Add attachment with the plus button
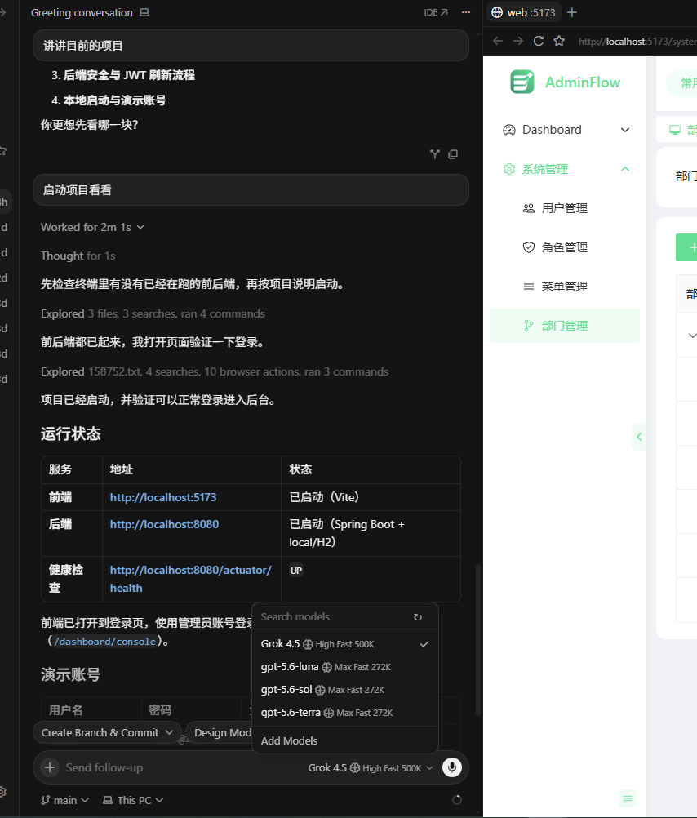The image size is (697, 818). tap(50, 767)
